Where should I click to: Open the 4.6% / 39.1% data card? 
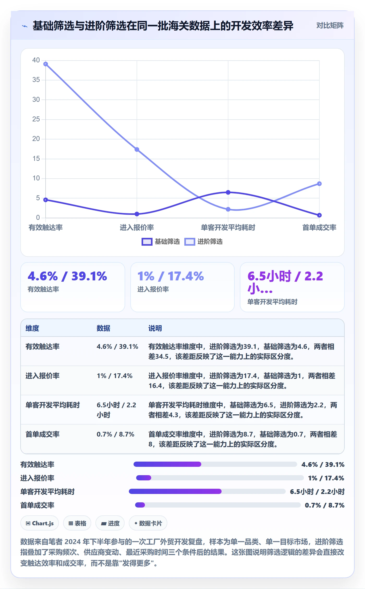[73, 287]
